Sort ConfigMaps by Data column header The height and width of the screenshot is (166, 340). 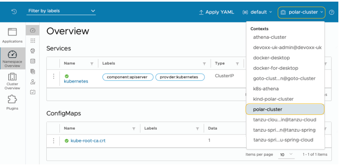coord(213,128)
